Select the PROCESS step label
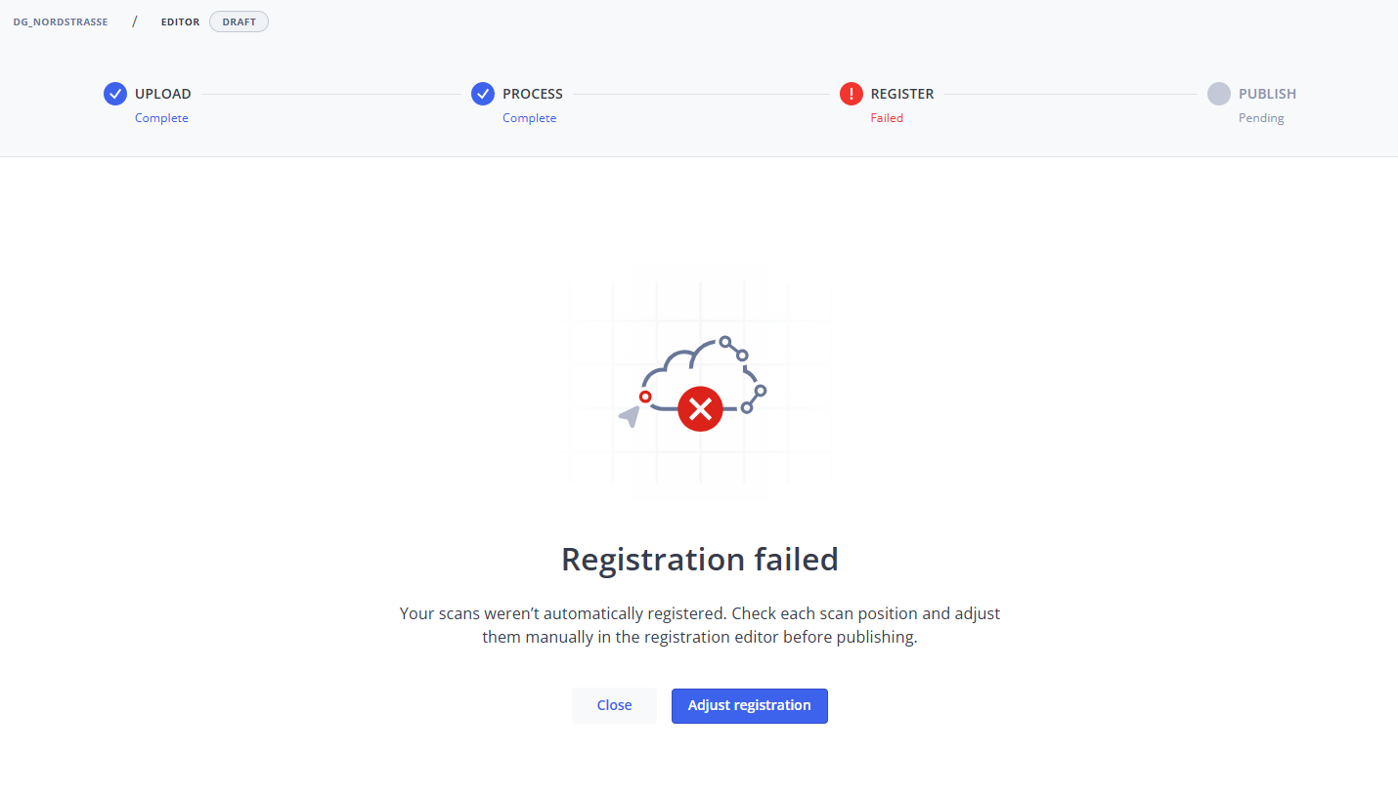 point(533,94)
